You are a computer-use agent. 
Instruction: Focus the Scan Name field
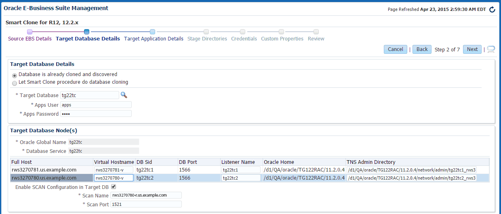pos(146,195)
